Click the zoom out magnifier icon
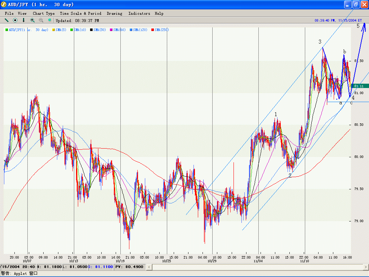Screen dimensions: 369x277 point(41,21)
